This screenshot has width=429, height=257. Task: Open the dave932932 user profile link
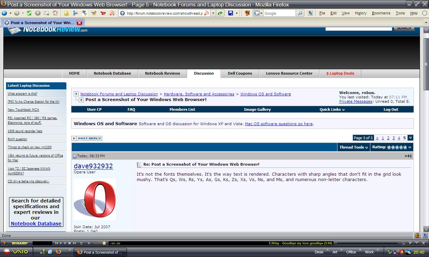click(x=93, y=166)
